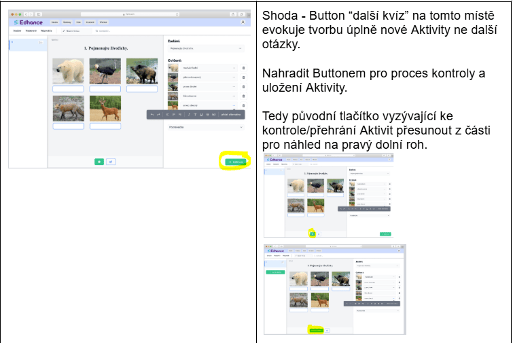Open the first top navigation menu item
Screen dimensions: 513x343
click(x=54, y=22)
